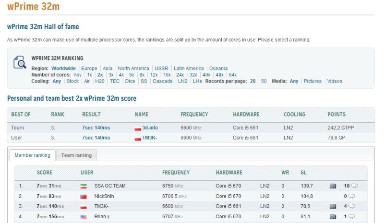Open camera screenshot icon in TM3K- ranking row
The width and height of the screenshot is (384, 223).
[x=333, y=206]
